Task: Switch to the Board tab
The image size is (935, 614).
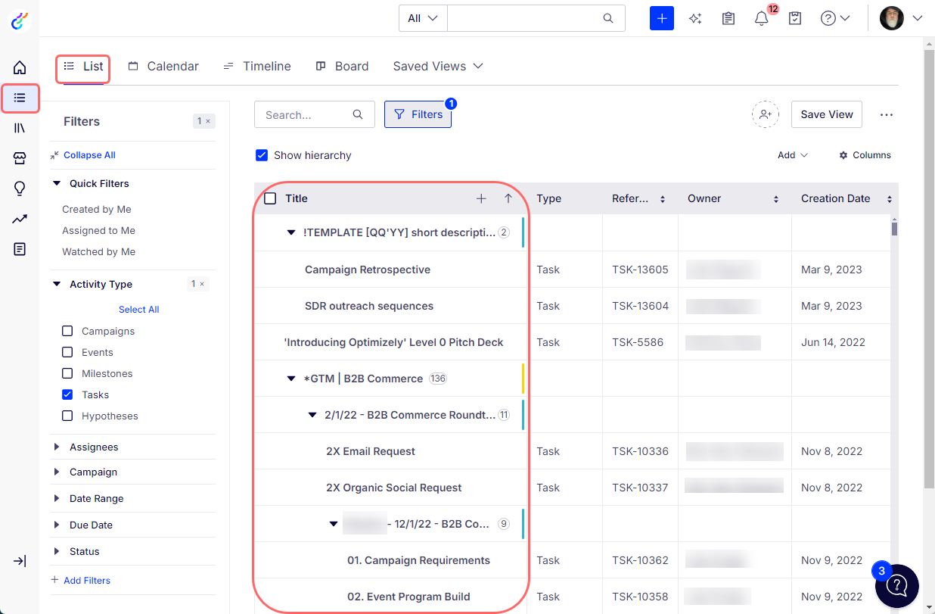Action: (342, 67)
